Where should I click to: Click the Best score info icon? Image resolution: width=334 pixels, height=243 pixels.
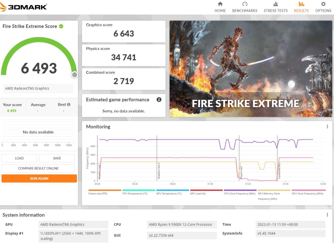[69, 104]
